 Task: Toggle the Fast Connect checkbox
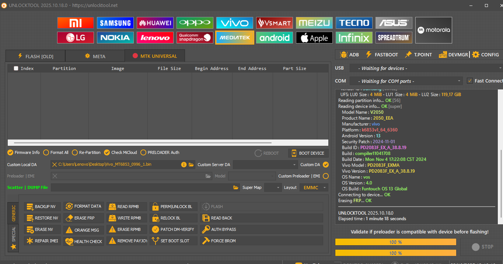tap(469, 81)
